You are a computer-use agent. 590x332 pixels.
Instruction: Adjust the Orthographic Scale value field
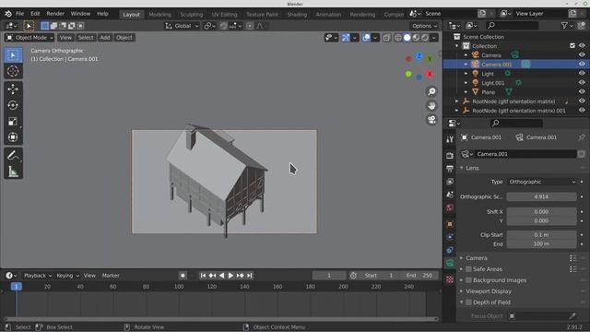541,196
